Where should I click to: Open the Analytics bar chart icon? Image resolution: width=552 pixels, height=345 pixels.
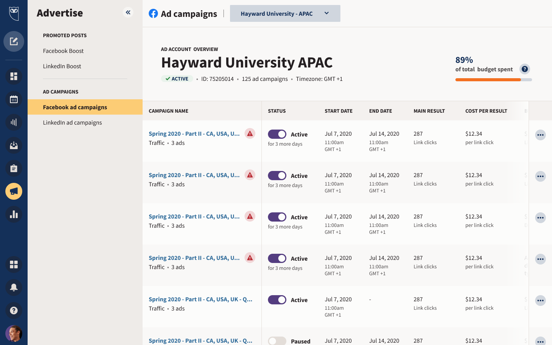tap(14, 214)
